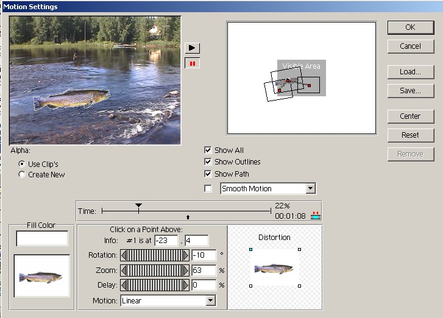Image resolution: width=443 pixels, height=318 pixels.
Task: Click the Visible Area label in path view
Action: [301, 66]
